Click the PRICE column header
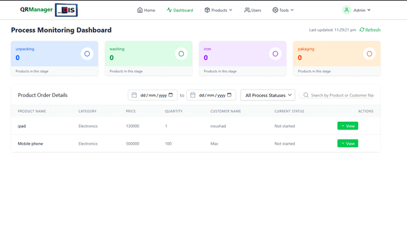 (131, 111)
